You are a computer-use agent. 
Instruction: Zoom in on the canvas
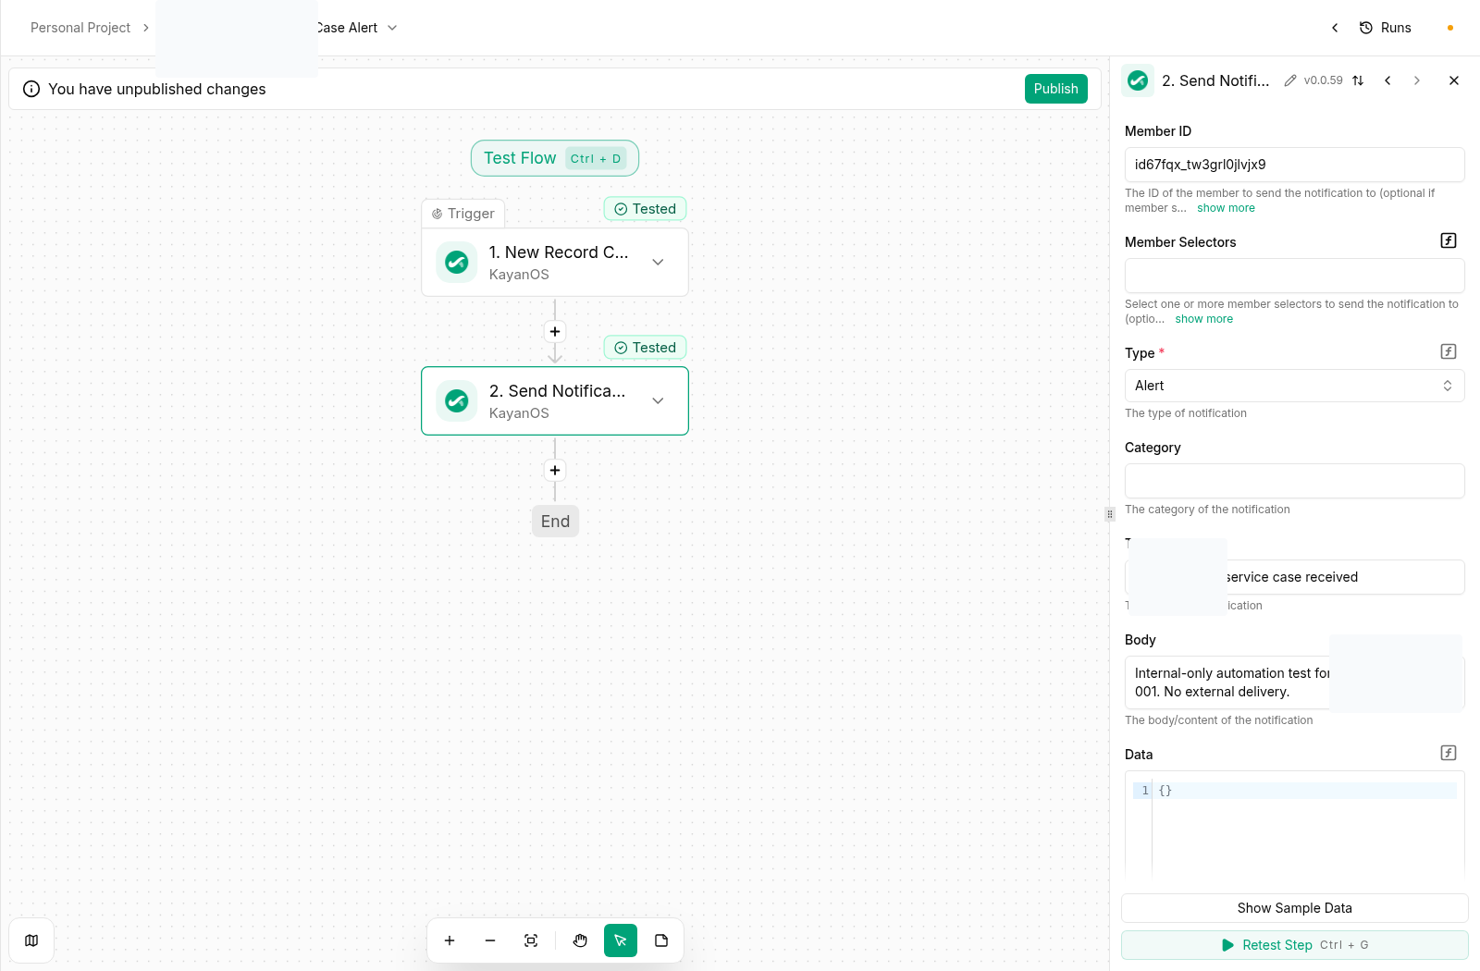pyautogui.click(x=450, y=940)
